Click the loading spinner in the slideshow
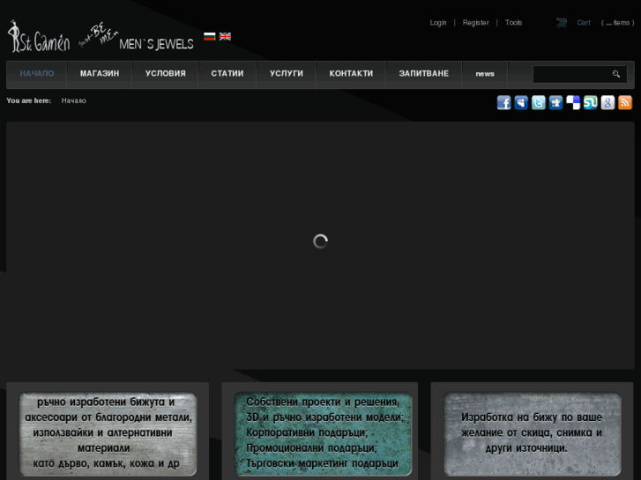 pyautogui.click(x=321, y=241)
